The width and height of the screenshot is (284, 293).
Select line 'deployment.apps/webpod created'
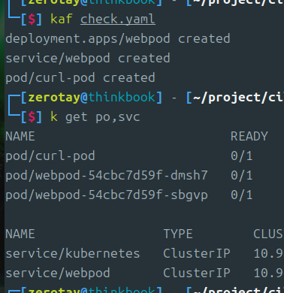(118, 39)
